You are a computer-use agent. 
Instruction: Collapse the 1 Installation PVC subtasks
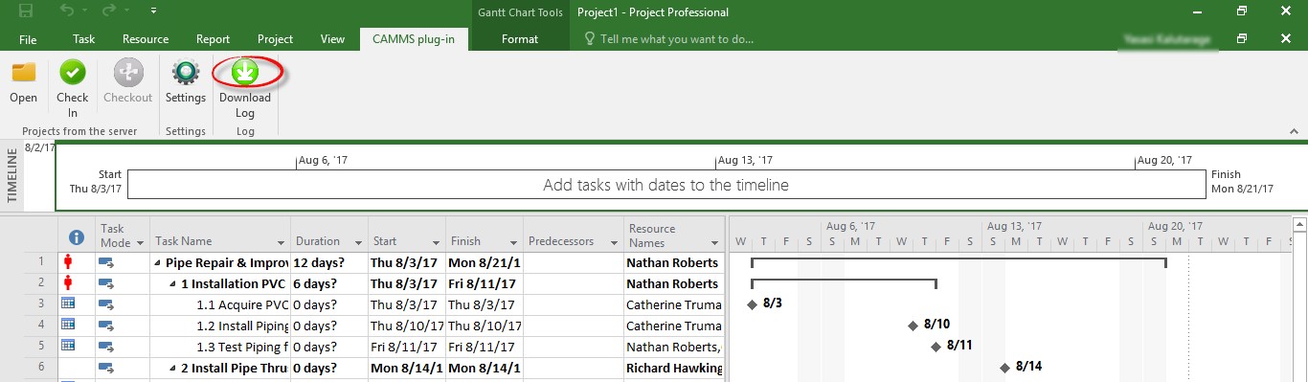pyautogui.click(x=172, y=283)
